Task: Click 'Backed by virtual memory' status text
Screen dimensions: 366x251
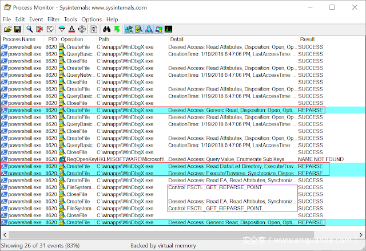Action: pos(163,245)
